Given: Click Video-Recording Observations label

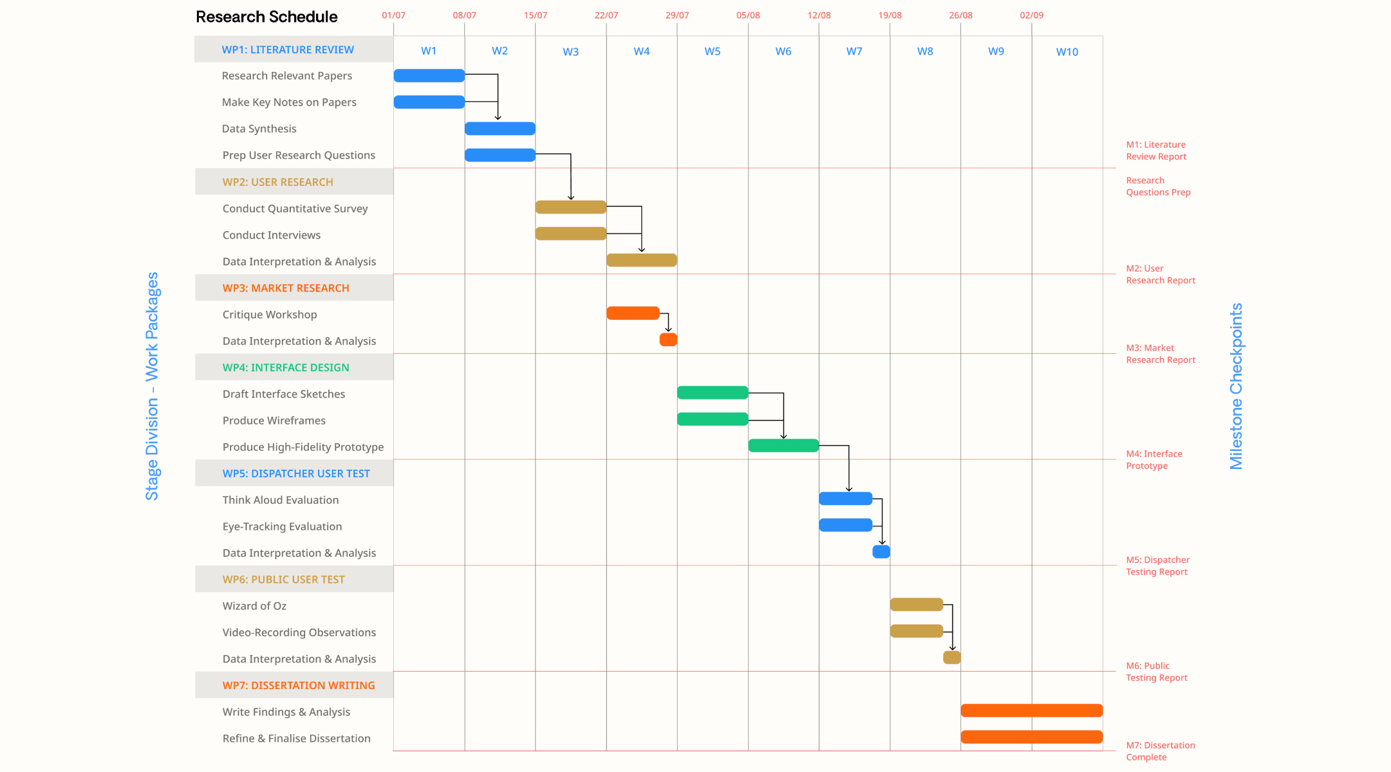Looking at the screenshot, I should [x=299, y=632].
